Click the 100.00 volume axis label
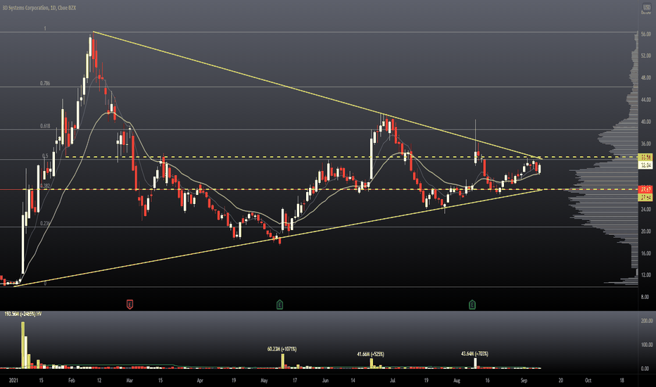Viewport: 656px width, 387px height. (x=646, y=345)
